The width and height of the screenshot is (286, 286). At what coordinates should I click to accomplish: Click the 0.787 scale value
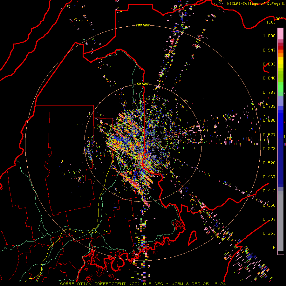[269, 92]
